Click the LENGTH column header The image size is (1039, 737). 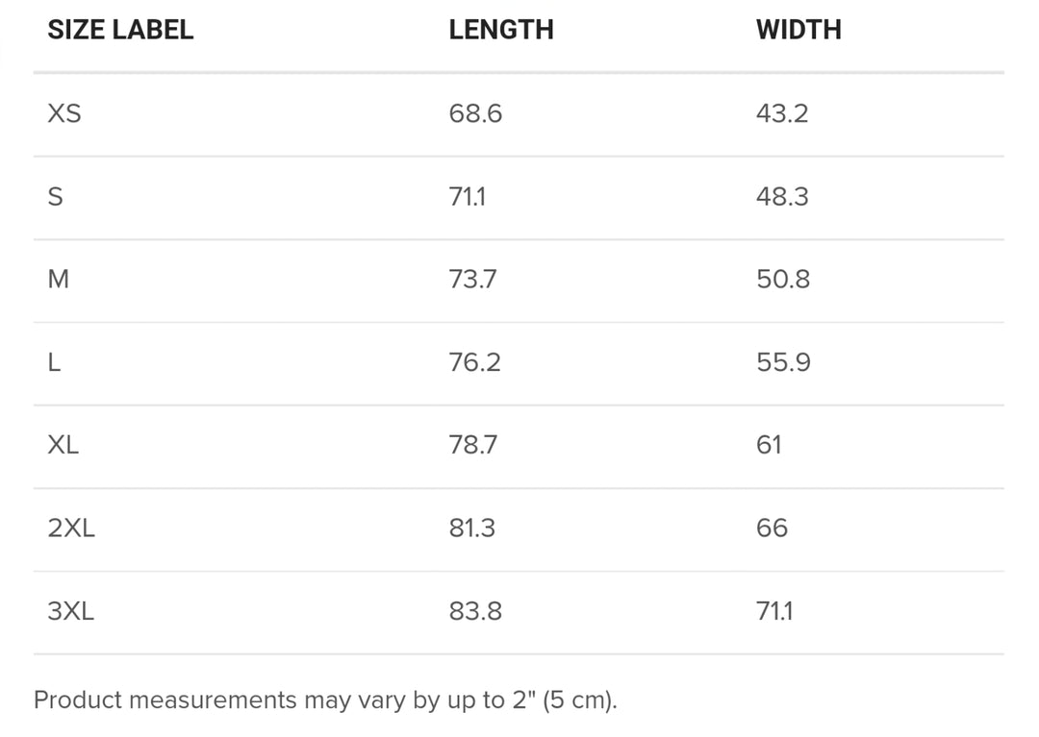[x=501, y=30]
